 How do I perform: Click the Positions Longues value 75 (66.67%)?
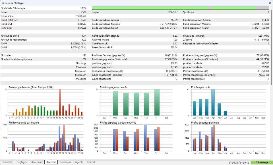tap(262, 55)
